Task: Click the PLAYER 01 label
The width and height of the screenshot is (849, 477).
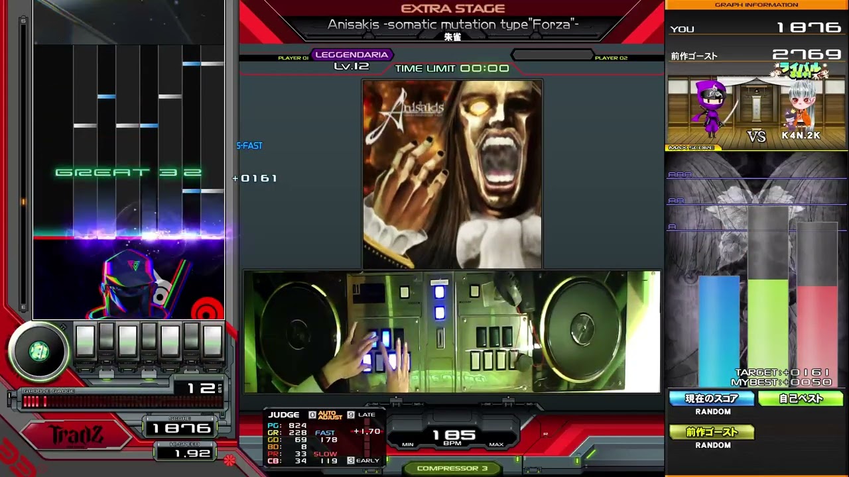Action: 293,58
